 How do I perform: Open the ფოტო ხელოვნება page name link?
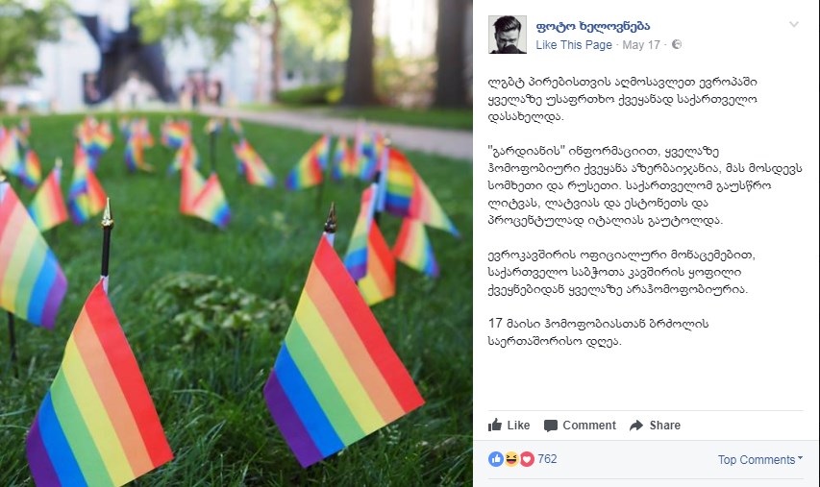[593, 26]
